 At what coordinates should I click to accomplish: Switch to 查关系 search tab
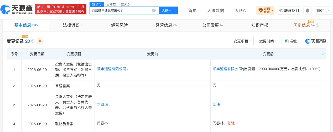point(125,4)
